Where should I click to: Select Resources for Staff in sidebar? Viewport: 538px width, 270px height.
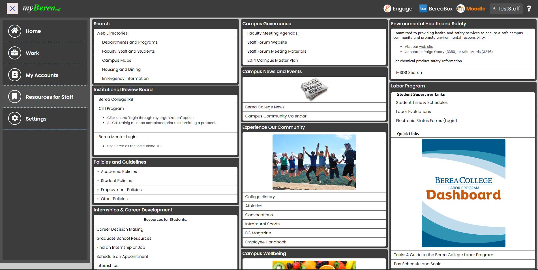(49, 97)
